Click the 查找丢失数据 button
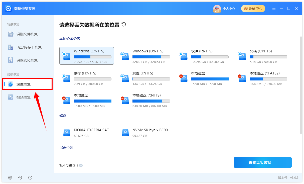This screenshot has height=184, width=304. [263, 162]
